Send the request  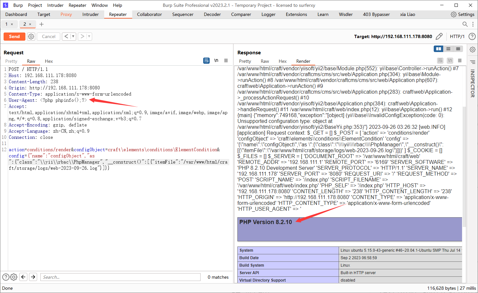(14, 36)
